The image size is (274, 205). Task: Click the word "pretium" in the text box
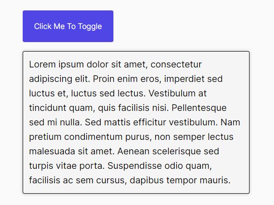pos(44,137)
